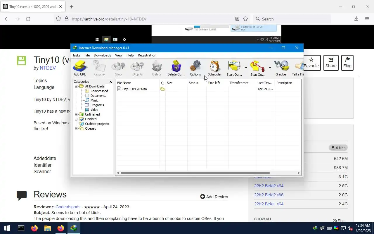Click the Stop All toolbar icon
The image size is (374, 234).
point(138,68)
